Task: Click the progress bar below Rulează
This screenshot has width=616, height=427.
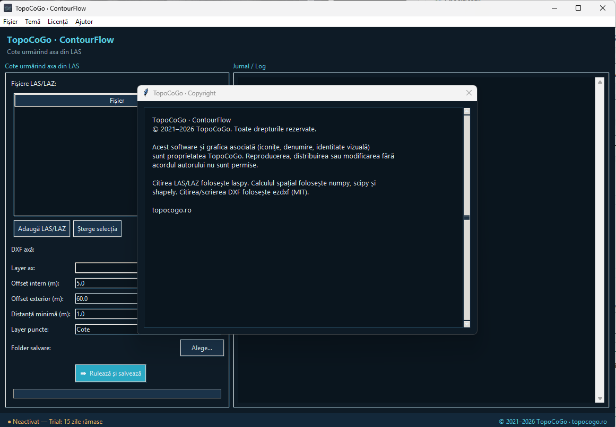Action: pyautogui.click(x=117, y=394)
